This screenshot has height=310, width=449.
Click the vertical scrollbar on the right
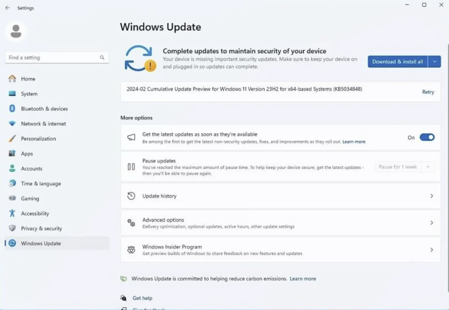[x=448, y=168]
